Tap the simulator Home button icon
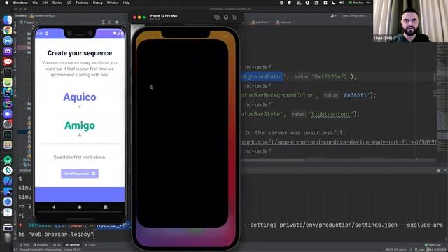 [226, 17]
